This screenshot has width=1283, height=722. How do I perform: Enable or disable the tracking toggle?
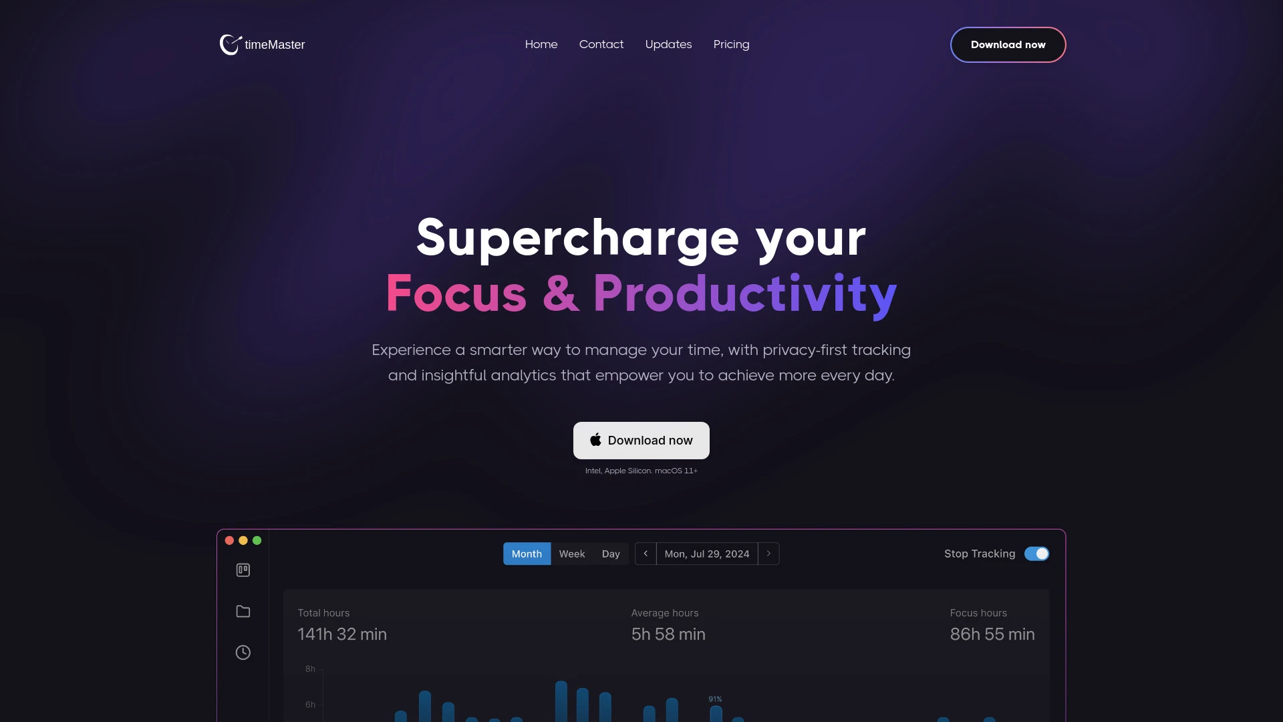pyautogui.click(x=1035, y=554)
